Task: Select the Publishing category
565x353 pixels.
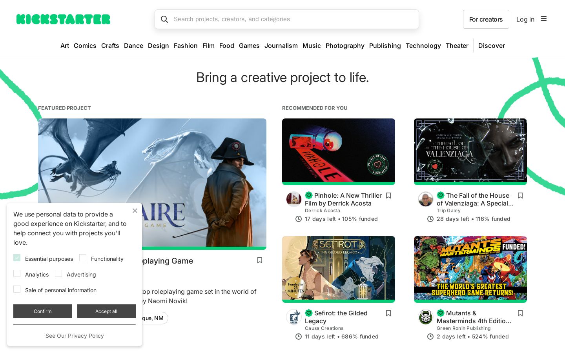Action: 385,45
